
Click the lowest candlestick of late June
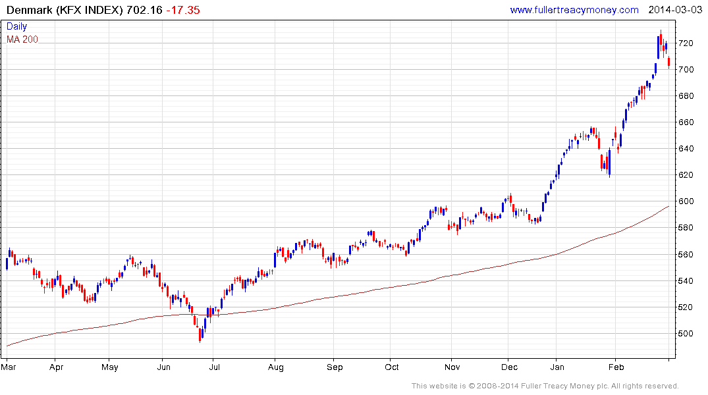(x=200, y=335)
